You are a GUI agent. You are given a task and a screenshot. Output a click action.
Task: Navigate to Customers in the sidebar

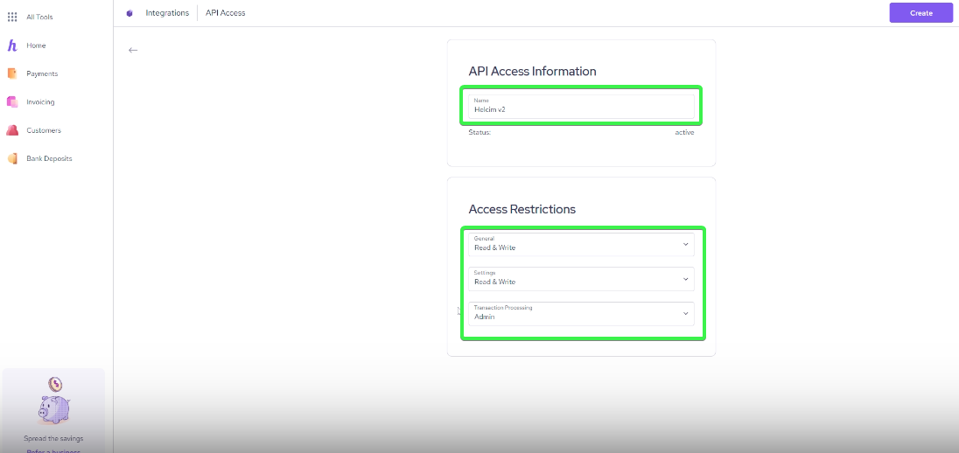44,130
